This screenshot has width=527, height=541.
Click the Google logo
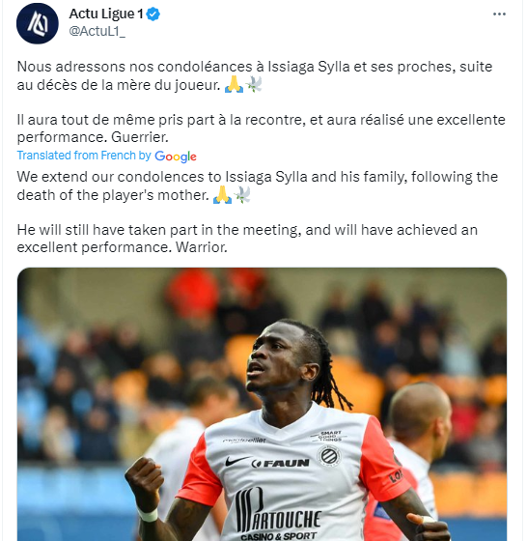point(176,157)
